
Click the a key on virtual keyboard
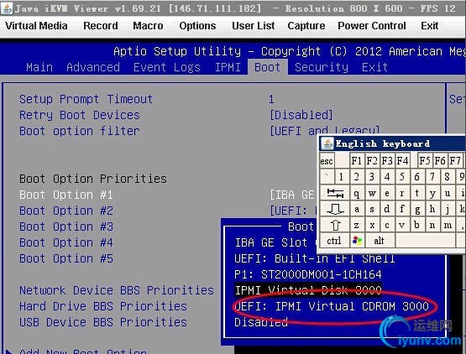click(357, 209)
